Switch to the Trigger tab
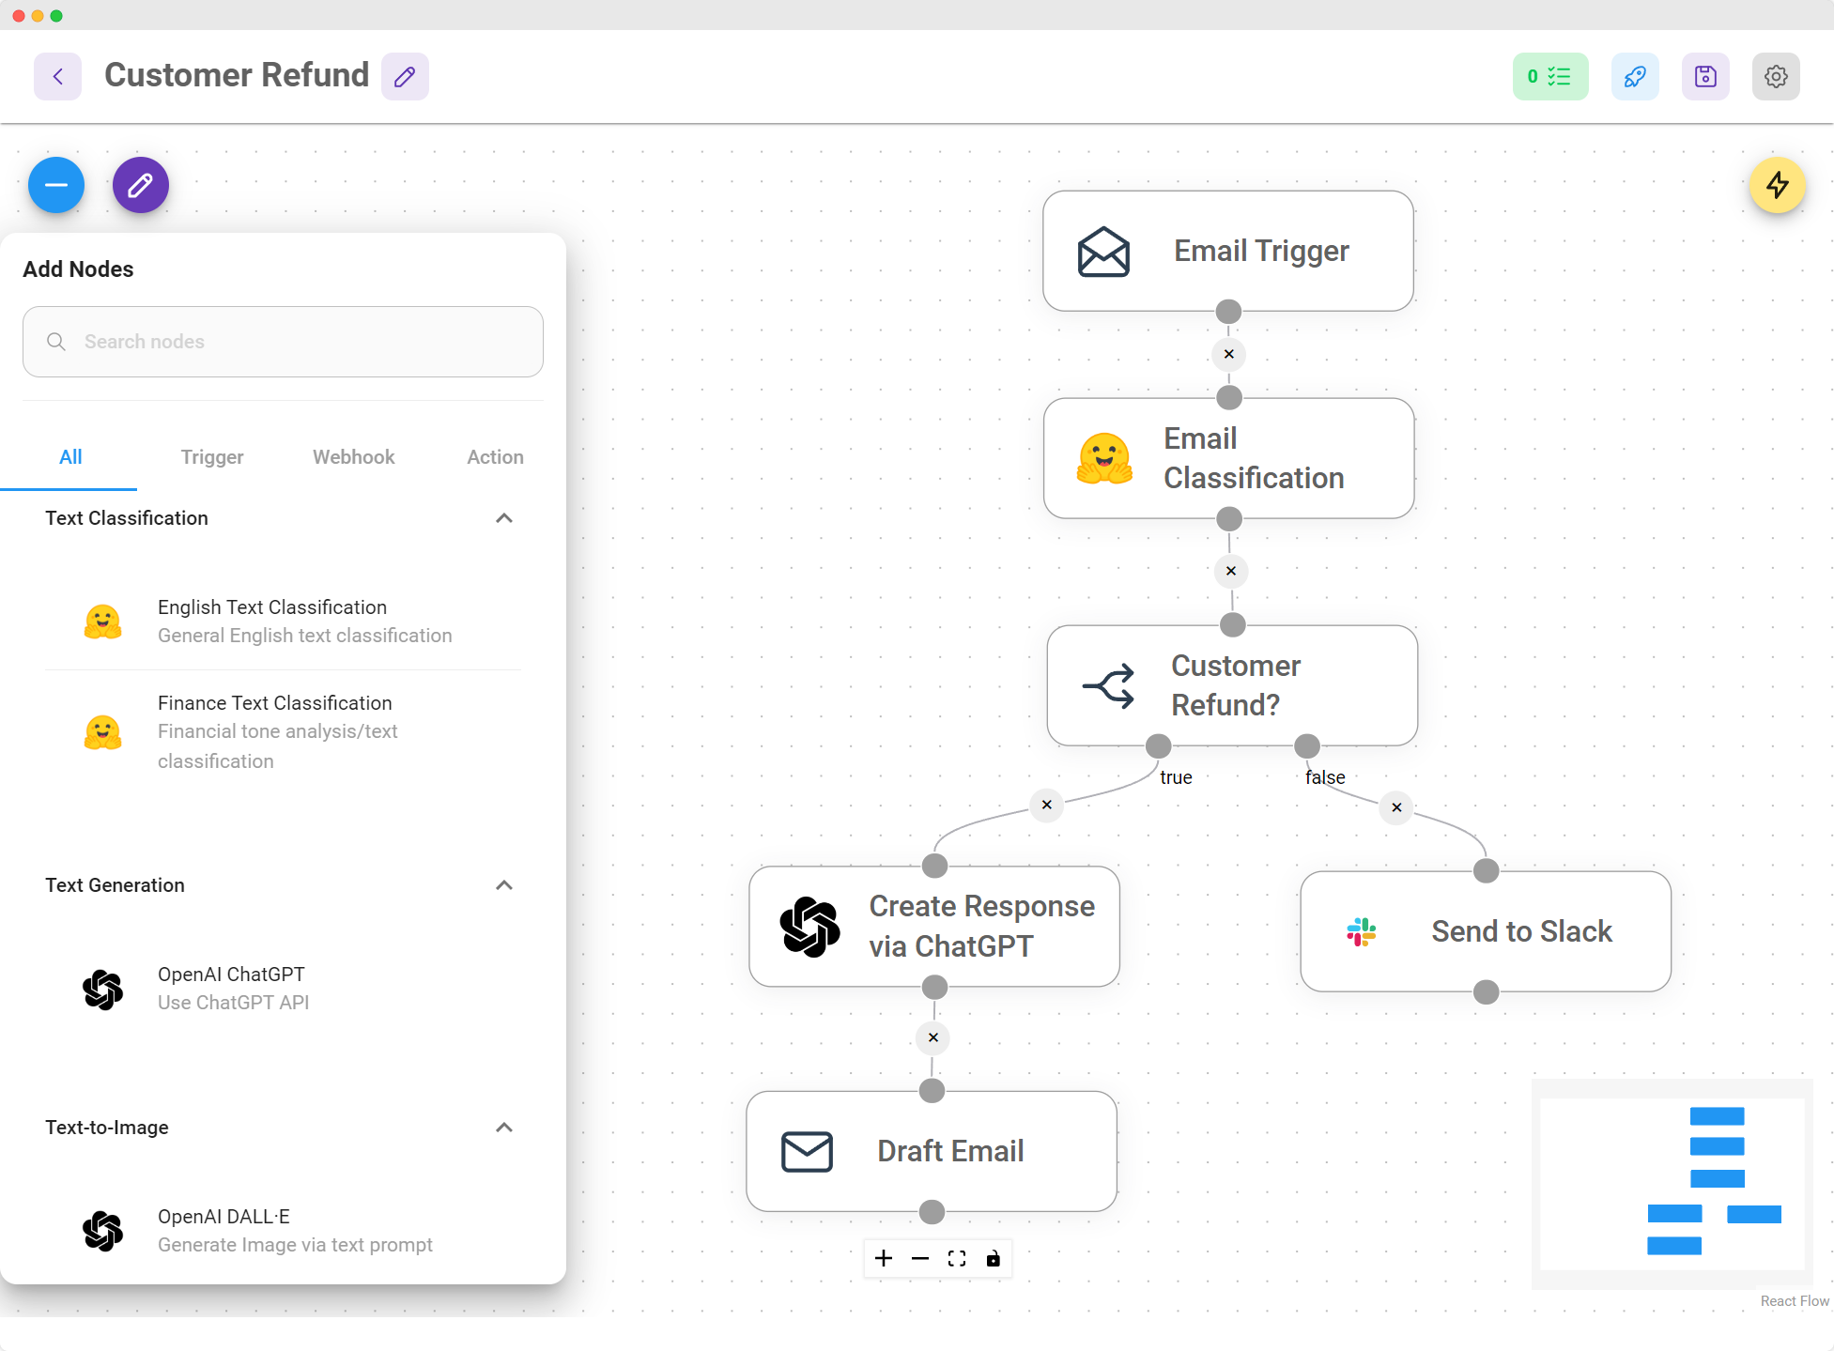This screenshot has width=1834, height=1351. coord(212,457)
